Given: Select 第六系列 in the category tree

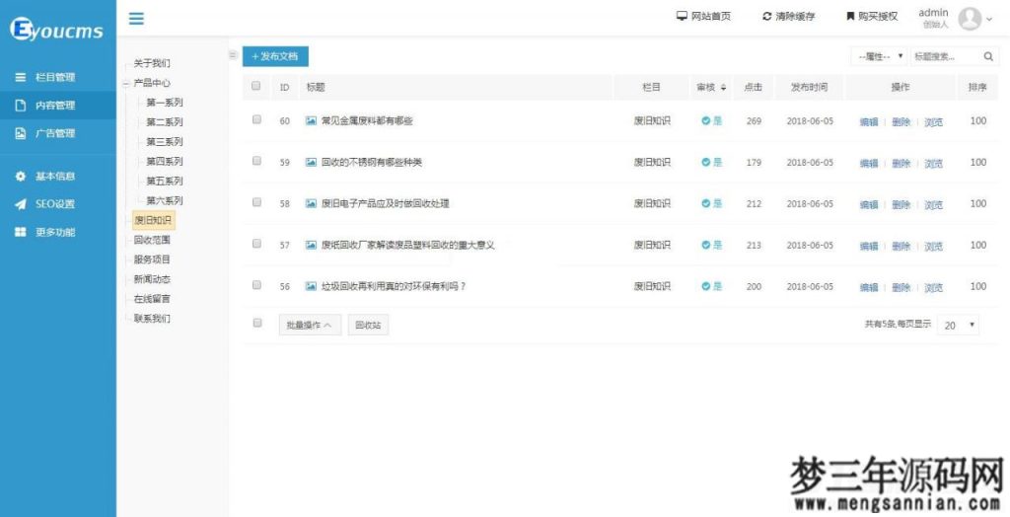Looking at the screenshot, I should 165,200.
